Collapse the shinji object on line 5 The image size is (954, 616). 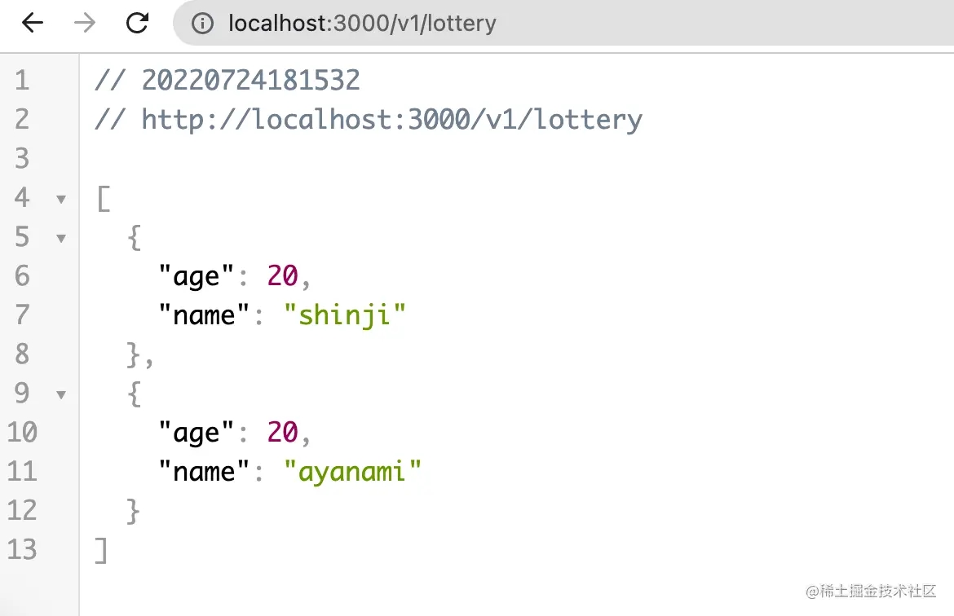(61, 239)
